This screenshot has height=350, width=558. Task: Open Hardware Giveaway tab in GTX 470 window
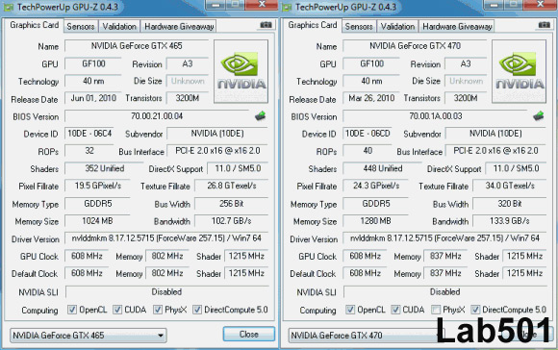coord(457,26)
